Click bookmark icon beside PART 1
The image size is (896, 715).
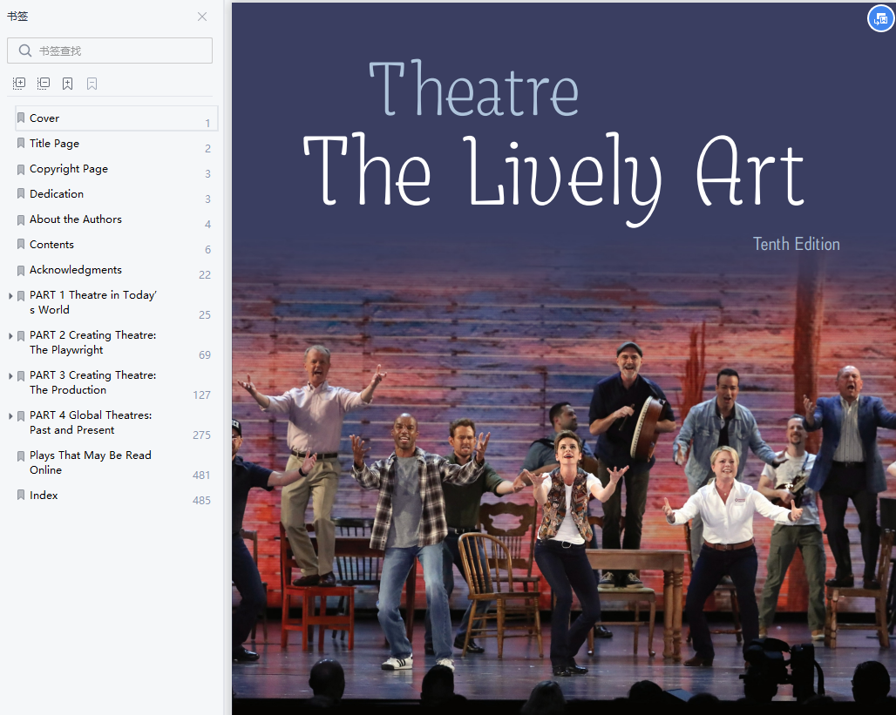[x=21, y=296]
